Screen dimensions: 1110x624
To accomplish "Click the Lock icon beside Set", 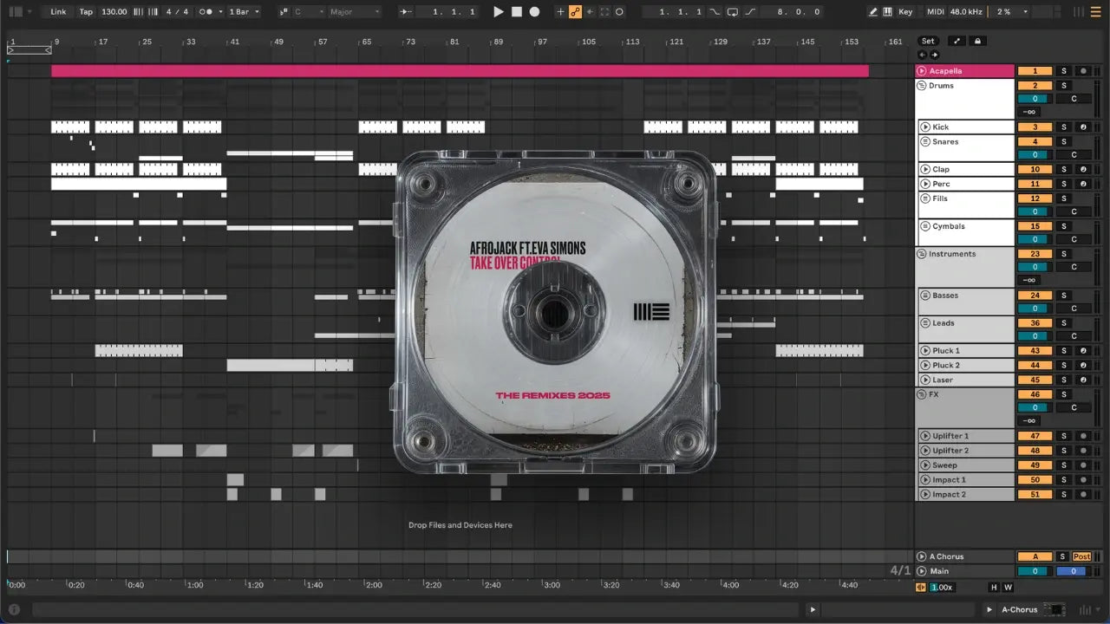I will (978, 41).
